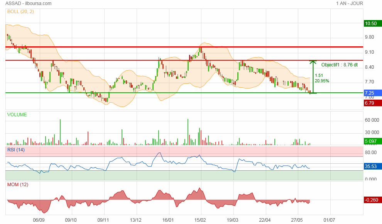
Task: Select the RSI (14) indicator label
Action: pyautogui.click(x=16, y=150)
